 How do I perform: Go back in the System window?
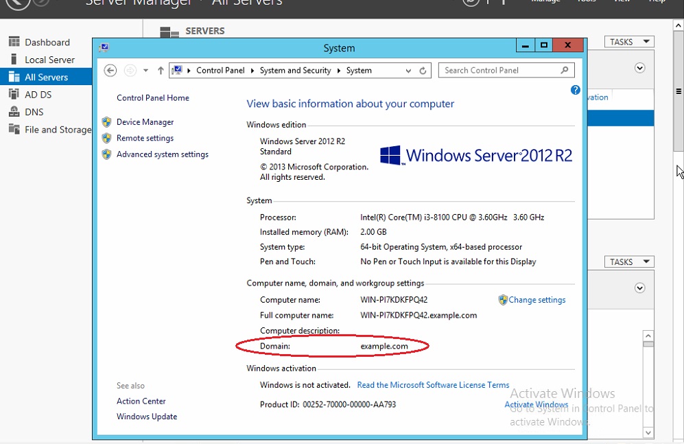point(110,70)
